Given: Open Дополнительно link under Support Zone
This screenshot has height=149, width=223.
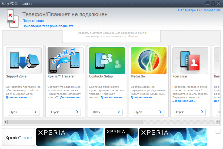Looking at the screenshot, I should (x=18, y=97).
